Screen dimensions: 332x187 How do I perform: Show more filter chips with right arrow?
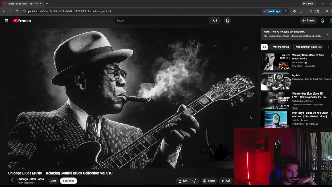pyautogui.click(x=328, y=47)
